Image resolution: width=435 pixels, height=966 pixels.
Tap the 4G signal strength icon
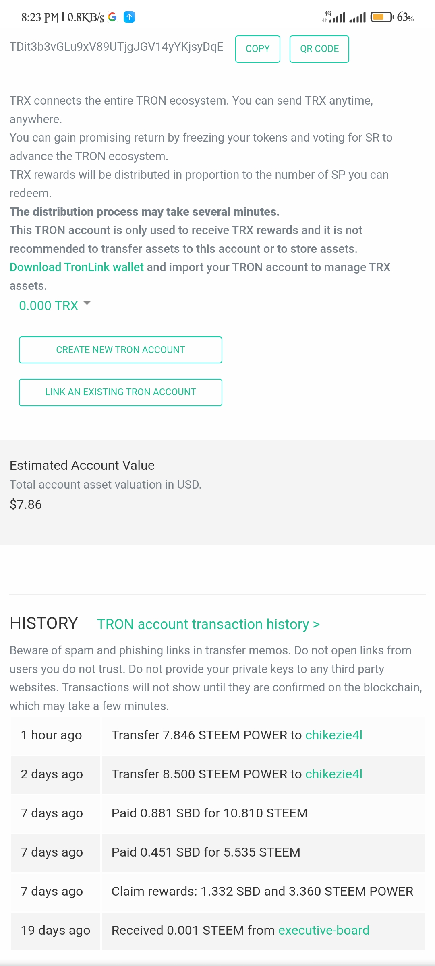pos(334,17)
